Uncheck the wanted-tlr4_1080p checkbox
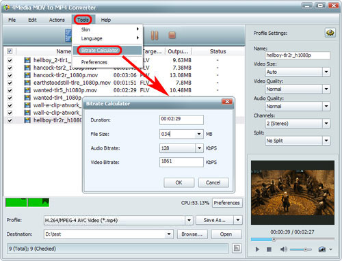342x261 pixels. 10,98
